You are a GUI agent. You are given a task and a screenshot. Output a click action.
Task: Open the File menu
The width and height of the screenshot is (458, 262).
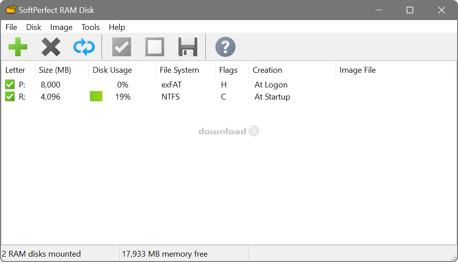click(11, 27)
